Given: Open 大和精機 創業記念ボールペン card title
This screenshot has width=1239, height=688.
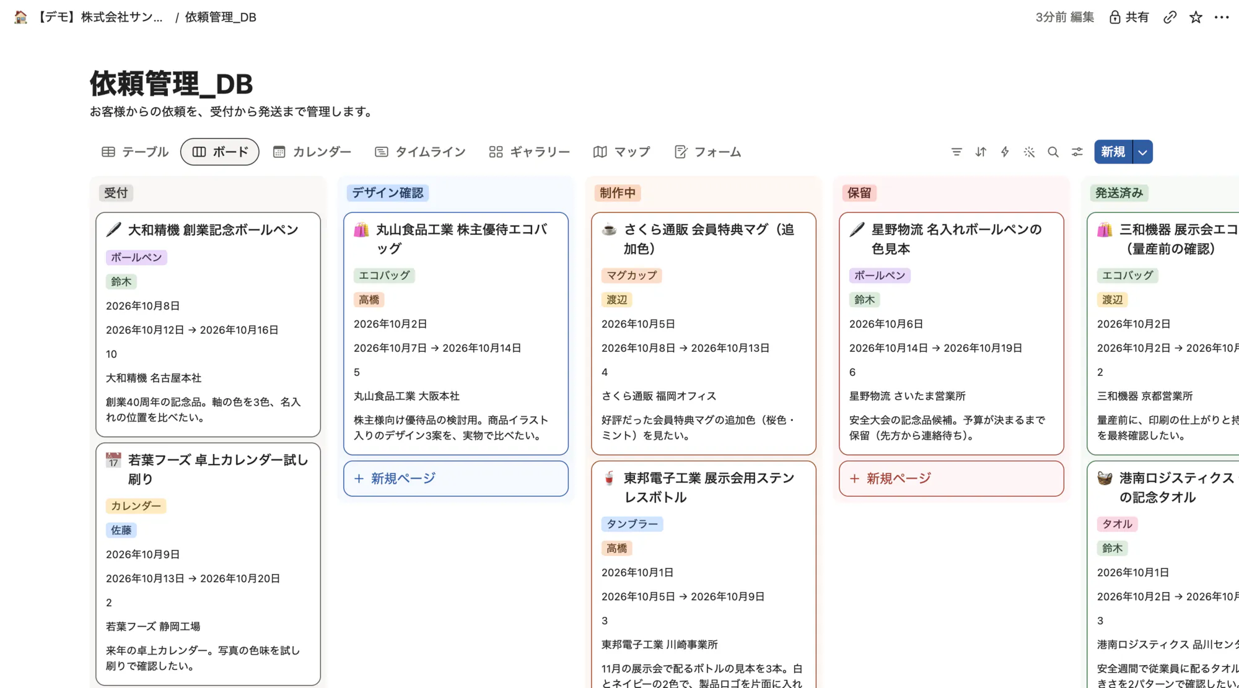Looking at the screenshot, I should pos(213,230).
